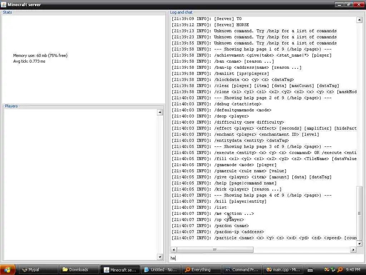Viewport: 366px width, 275px height.
Task: Switch to the Command Prompt taskbar button
Action: [x=242, y=270]
